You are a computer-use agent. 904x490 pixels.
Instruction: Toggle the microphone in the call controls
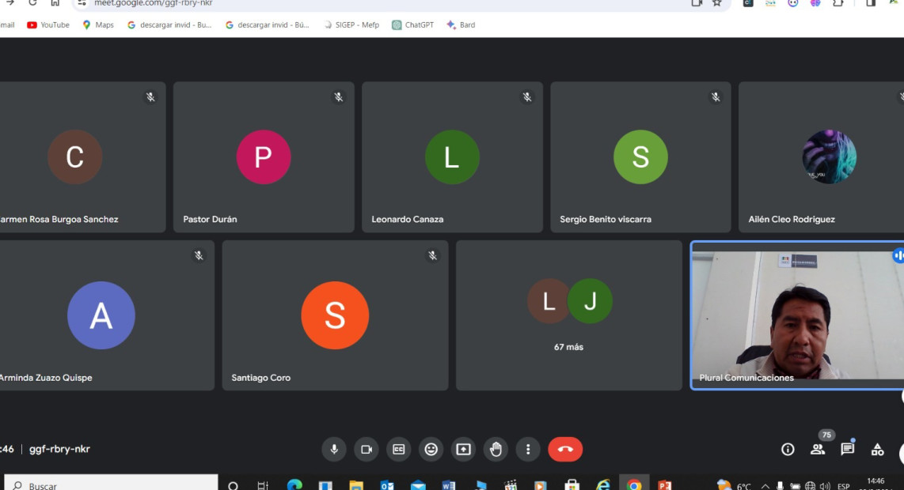334,450
